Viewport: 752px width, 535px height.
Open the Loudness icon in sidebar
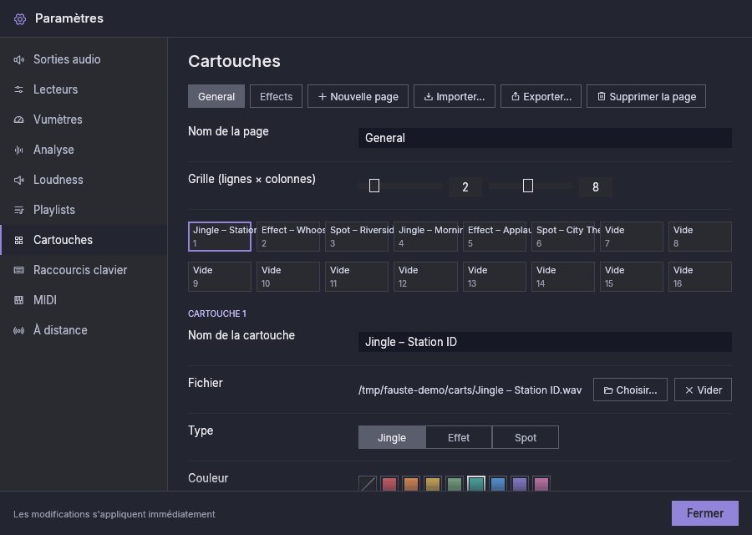18,180
